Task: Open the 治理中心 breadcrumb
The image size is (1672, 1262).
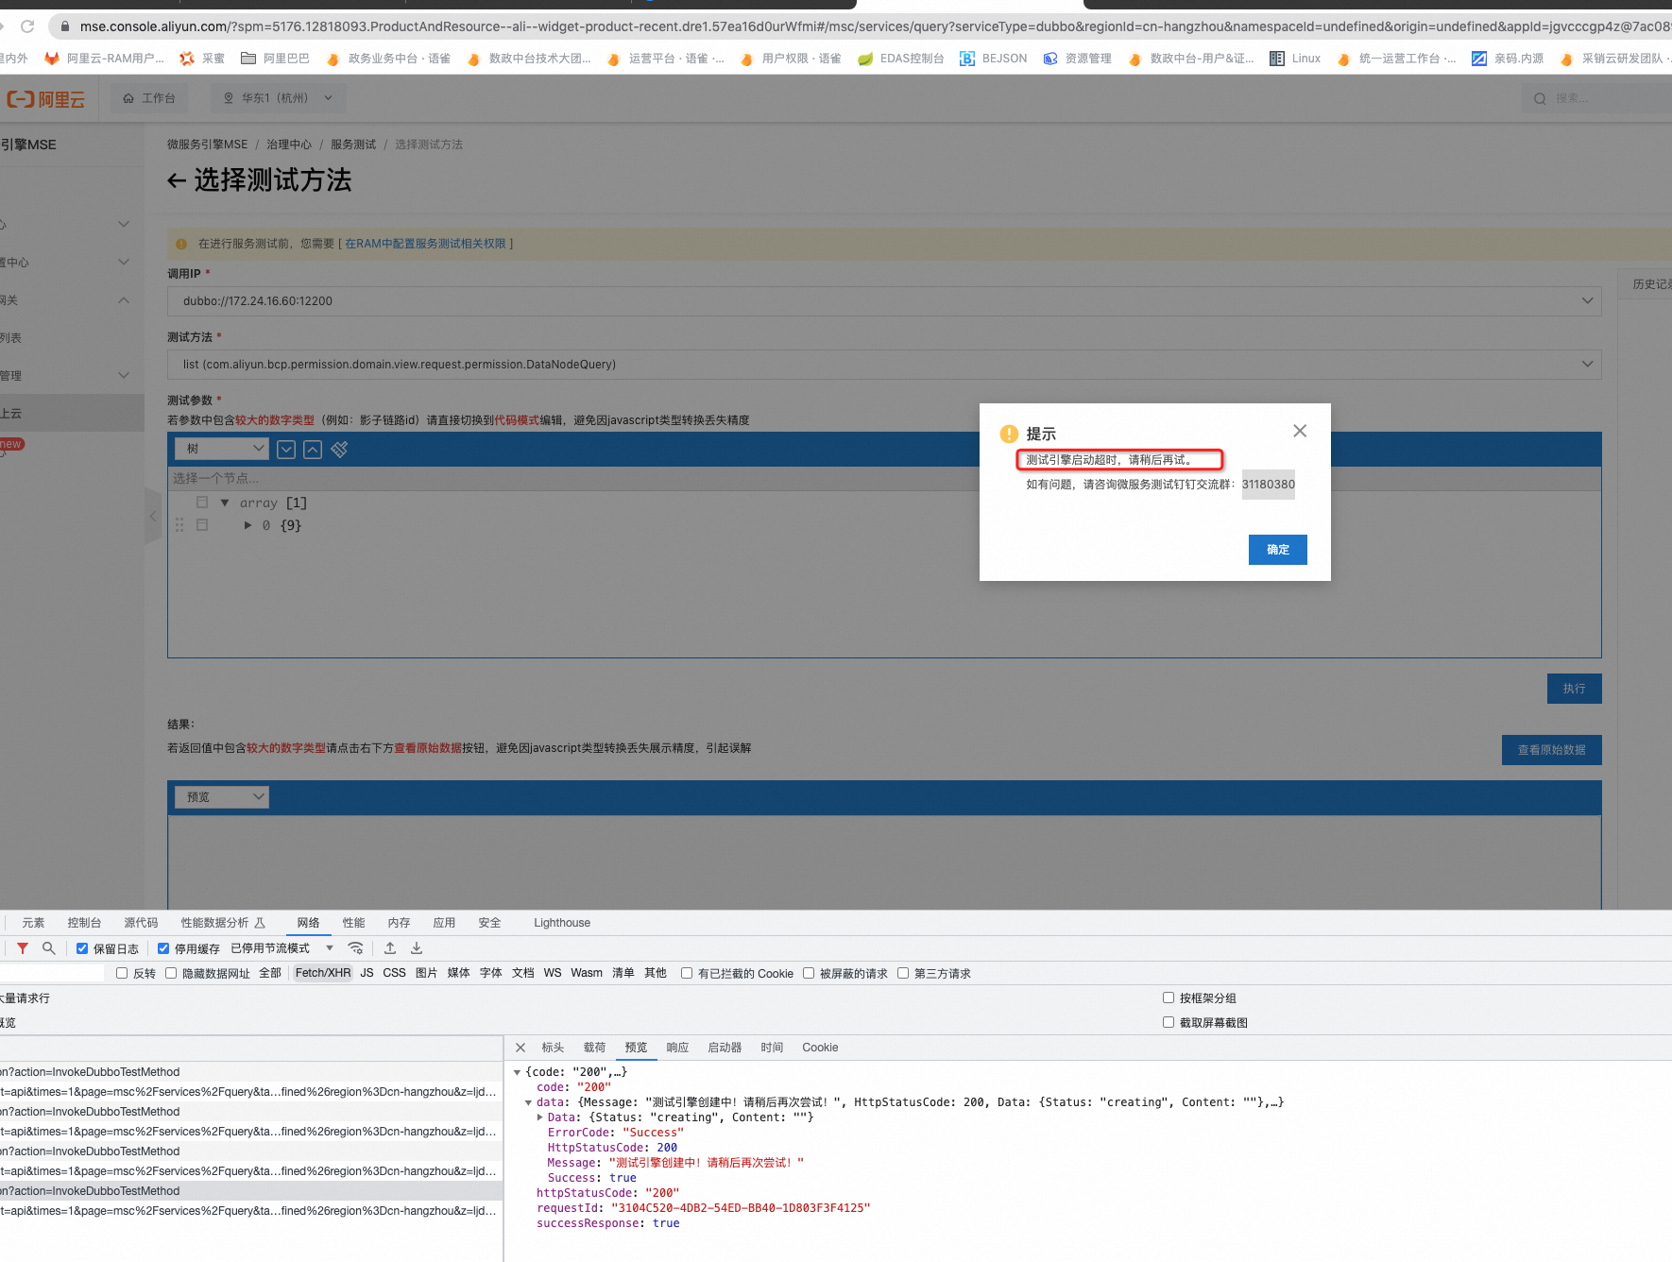Action: (289, 145)
